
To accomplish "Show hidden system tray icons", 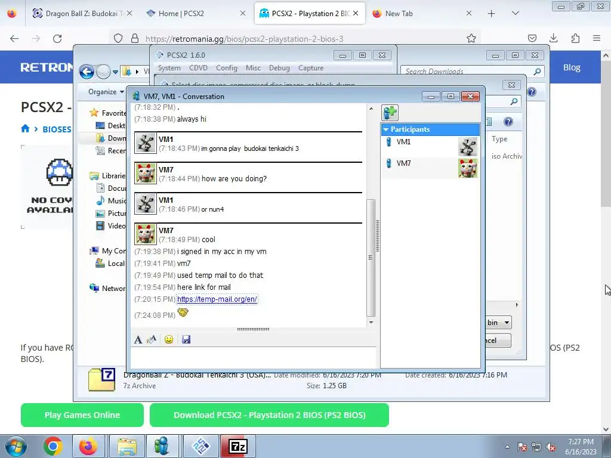I will pyautogui.click(x=507, y=447).
